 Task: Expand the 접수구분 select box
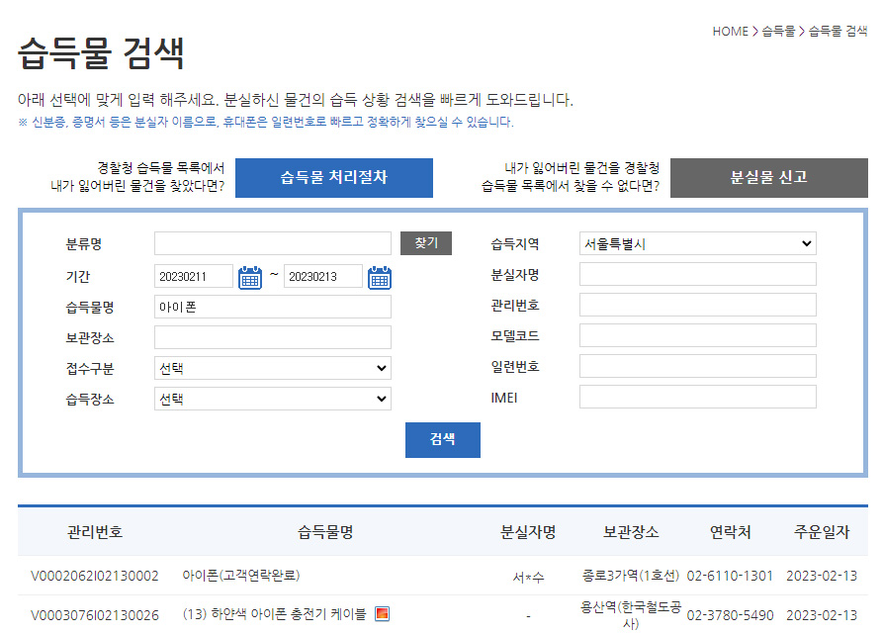(x=273, y=368)
